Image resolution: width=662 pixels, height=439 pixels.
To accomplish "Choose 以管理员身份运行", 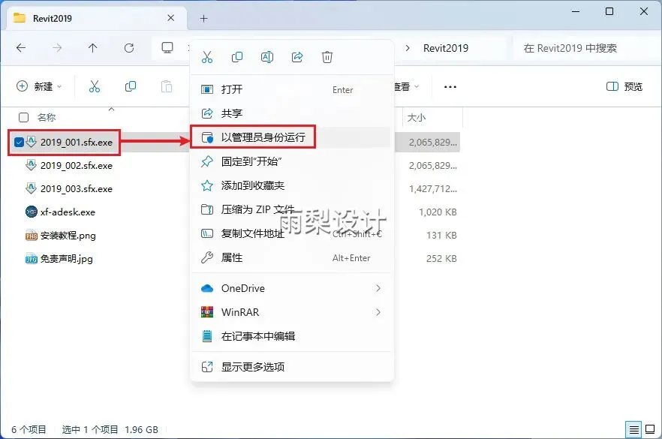I will click(290, 137).
